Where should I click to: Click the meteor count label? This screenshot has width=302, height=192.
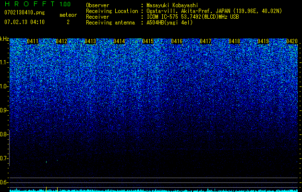pos(68,15)
